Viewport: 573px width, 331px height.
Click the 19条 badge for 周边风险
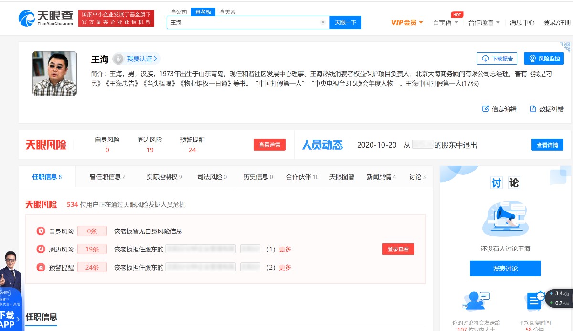coord(92,249)
